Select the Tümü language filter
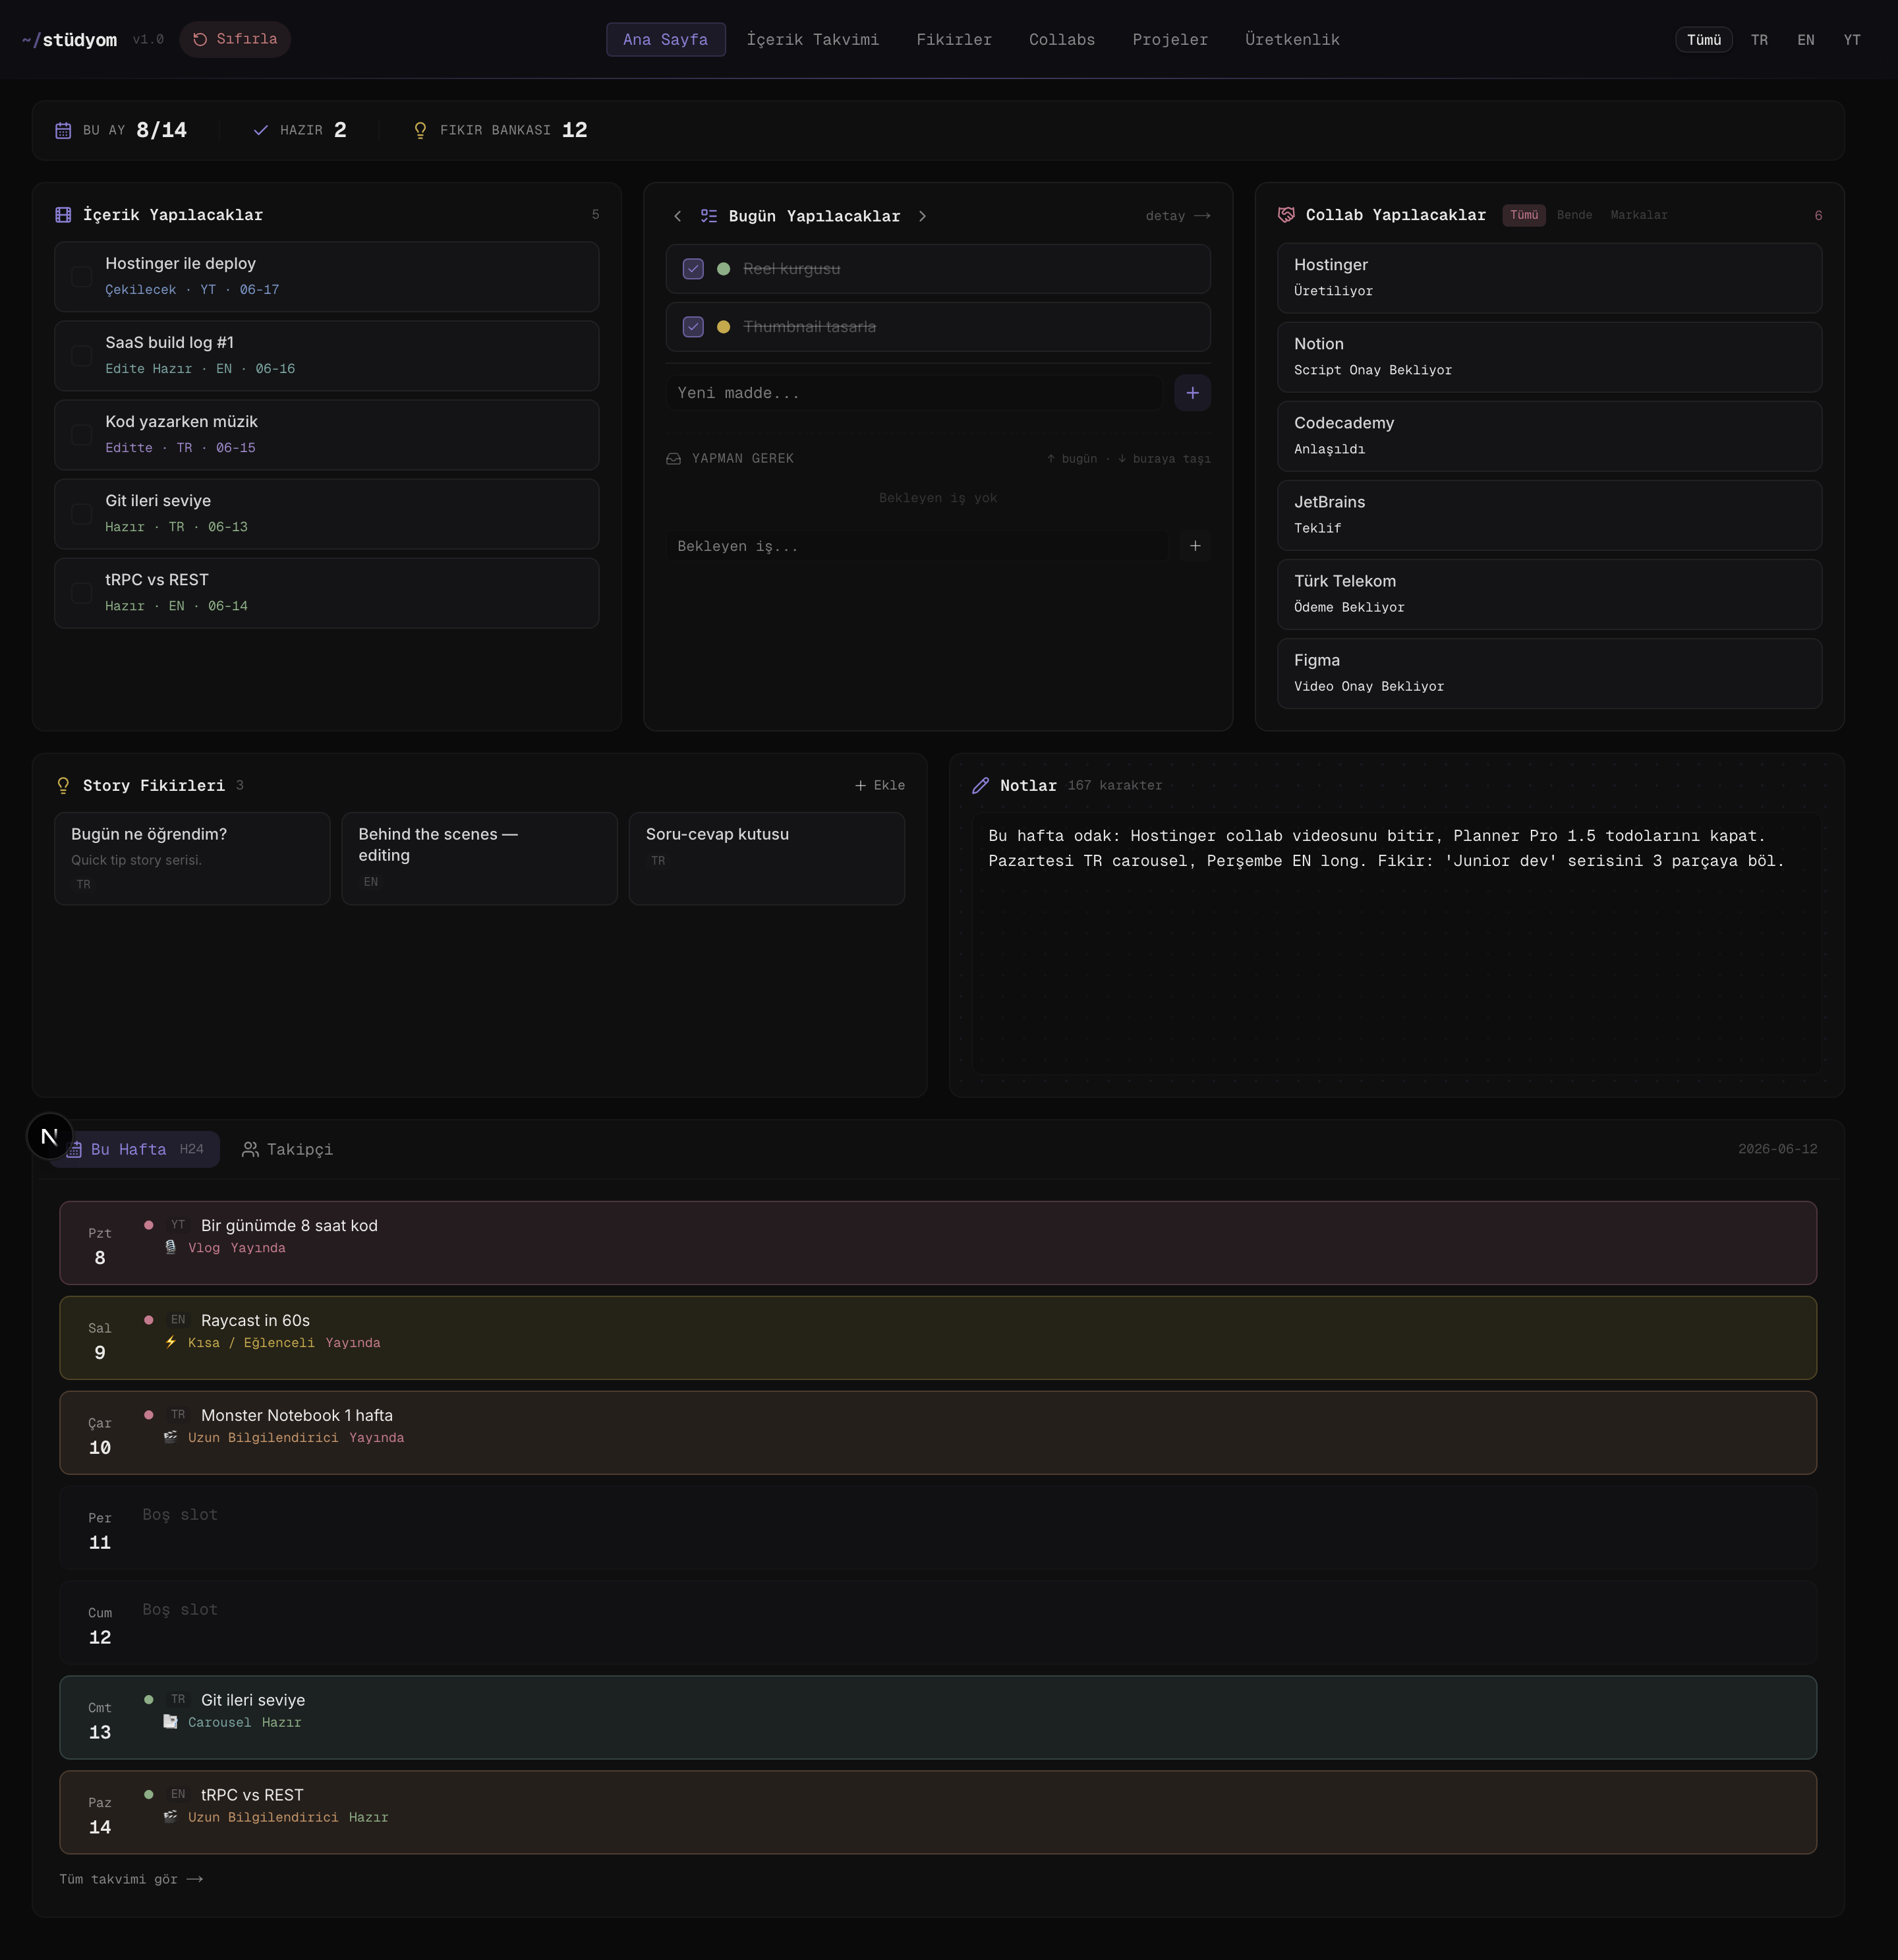This screenshot has width=1898, height=1960. coord(1703,40)
